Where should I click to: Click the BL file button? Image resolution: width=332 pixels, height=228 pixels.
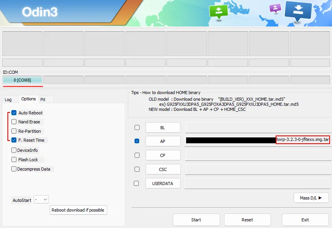coord(163,128)
